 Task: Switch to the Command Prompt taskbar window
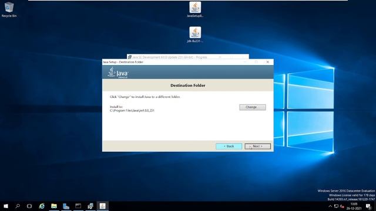(78, 206)
